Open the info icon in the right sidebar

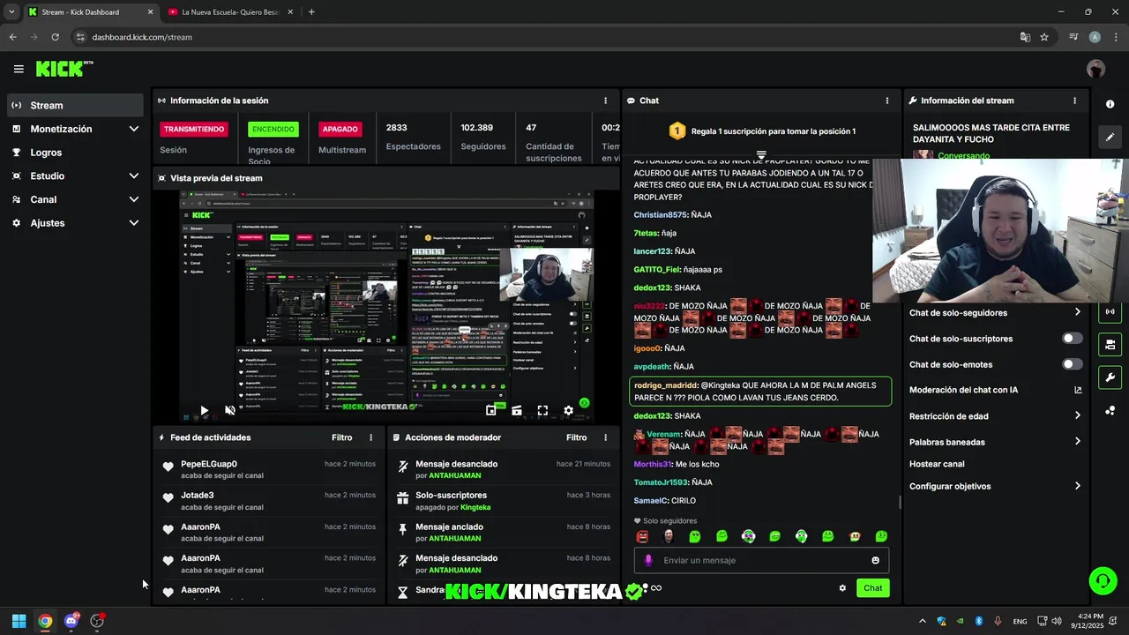point(1110,104)
